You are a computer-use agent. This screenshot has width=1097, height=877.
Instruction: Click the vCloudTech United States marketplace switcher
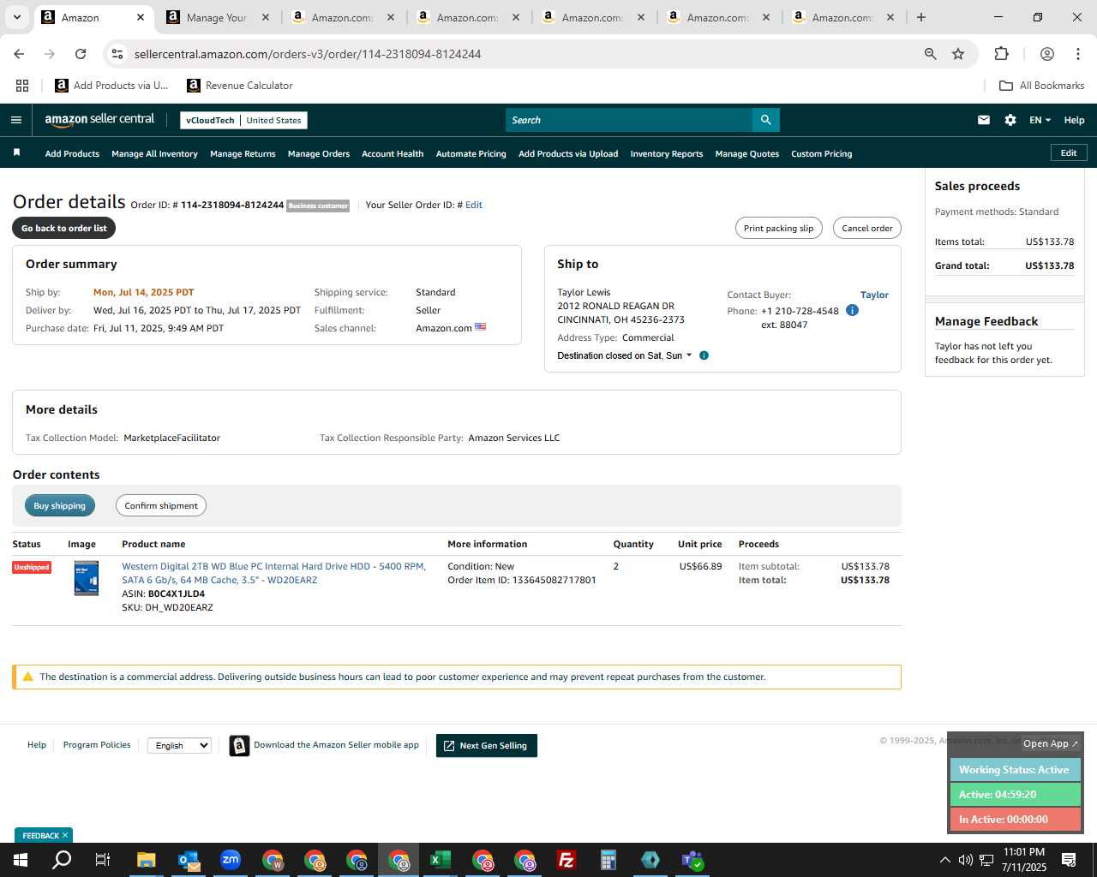(x=243, y=120)
